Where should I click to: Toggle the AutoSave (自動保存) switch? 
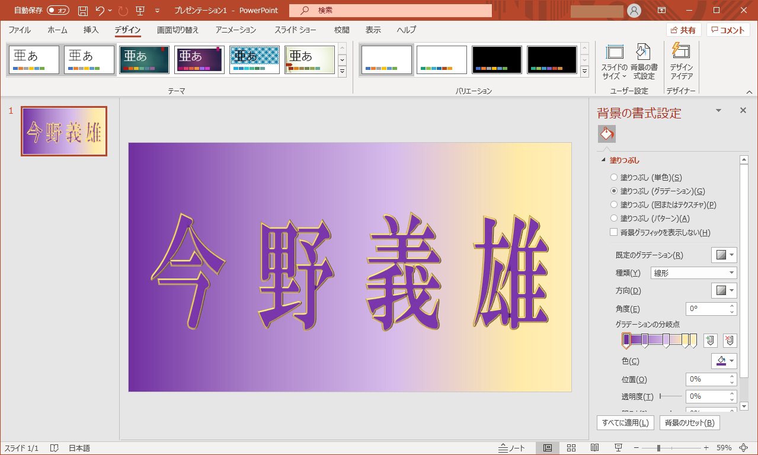58,11
